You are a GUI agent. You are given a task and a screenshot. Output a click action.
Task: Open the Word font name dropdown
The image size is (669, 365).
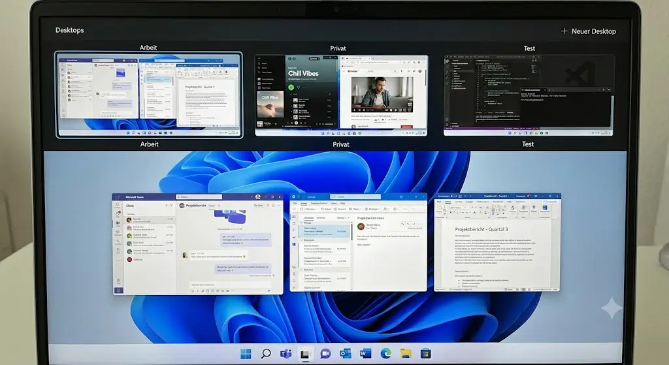click(456, 208)
